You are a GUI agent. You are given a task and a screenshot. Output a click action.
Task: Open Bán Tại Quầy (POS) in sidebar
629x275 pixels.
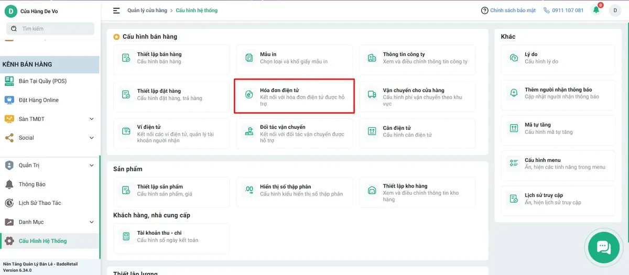click(50, 81)
